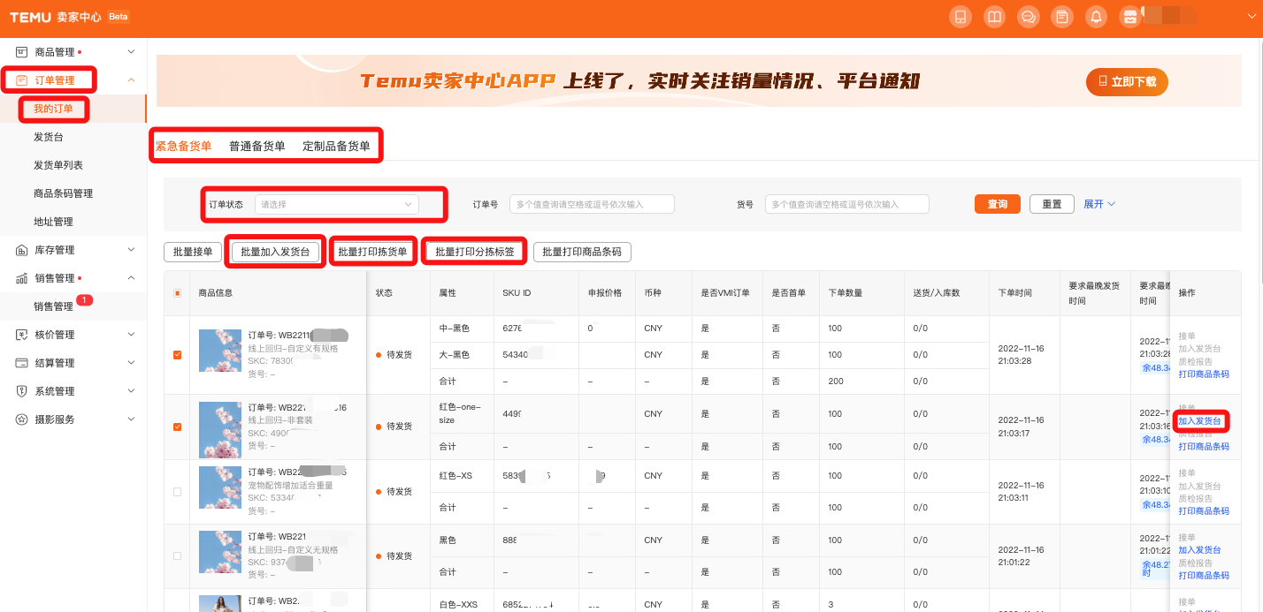Screen dimensions: 1263x612
Task: Click the document notes icon in header
Action: pos(1062,17)
